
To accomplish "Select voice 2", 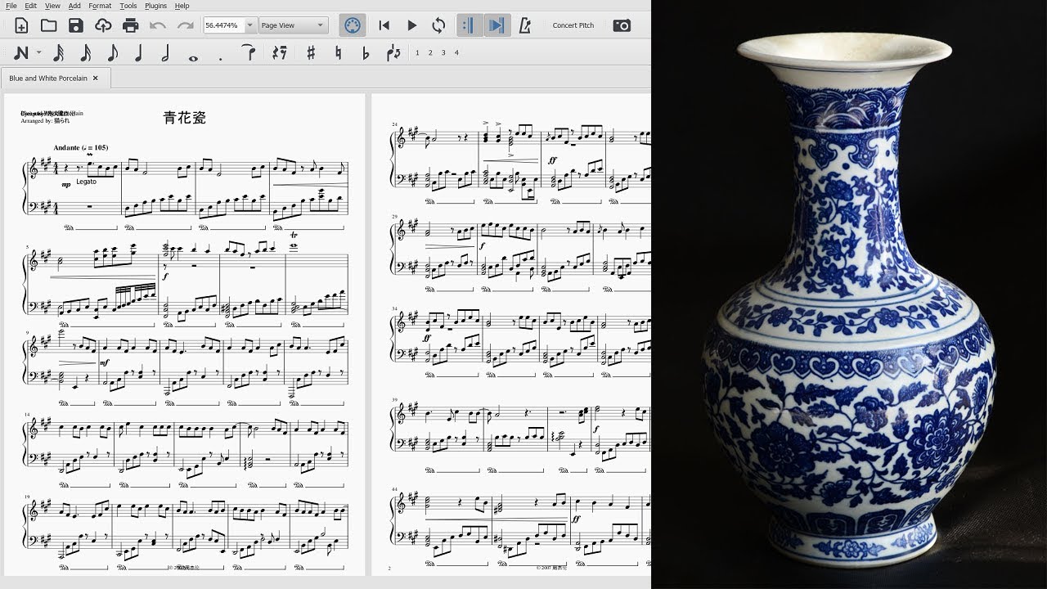I will 430,53.
